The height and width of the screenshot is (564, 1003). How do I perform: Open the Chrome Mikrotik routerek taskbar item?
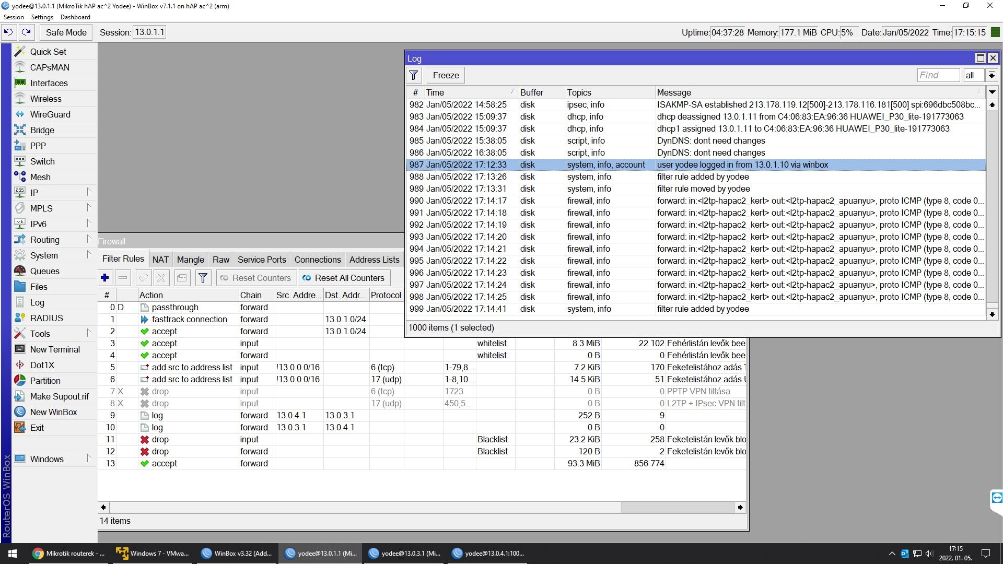point(68,554)
